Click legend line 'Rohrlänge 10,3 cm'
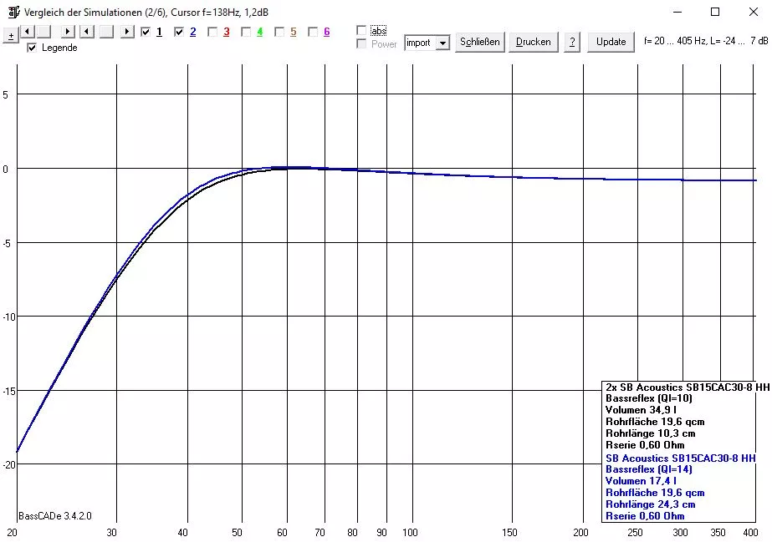 650,433
